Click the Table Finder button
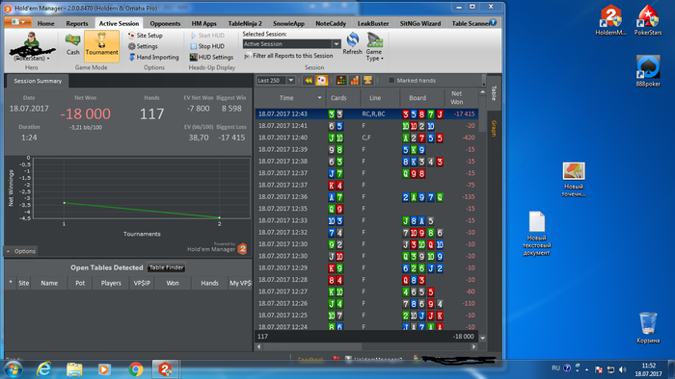The image size is (675, 379). [x=166, y=267]
